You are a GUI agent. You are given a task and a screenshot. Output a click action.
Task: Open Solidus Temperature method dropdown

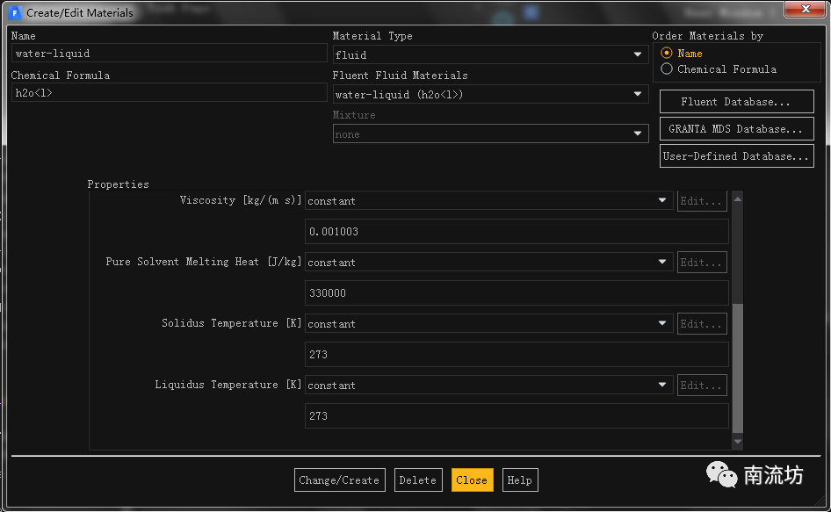coord(488,323)
